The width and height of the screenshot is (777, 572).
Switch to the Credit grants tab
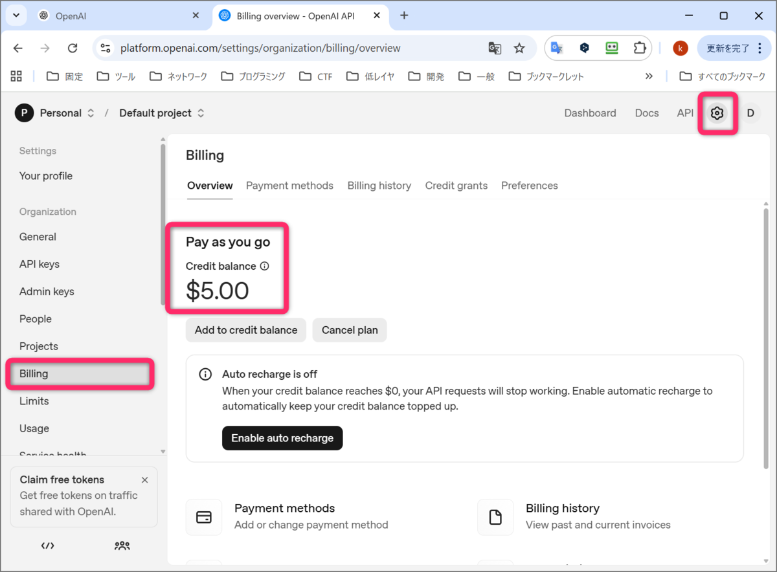(456, 186)
